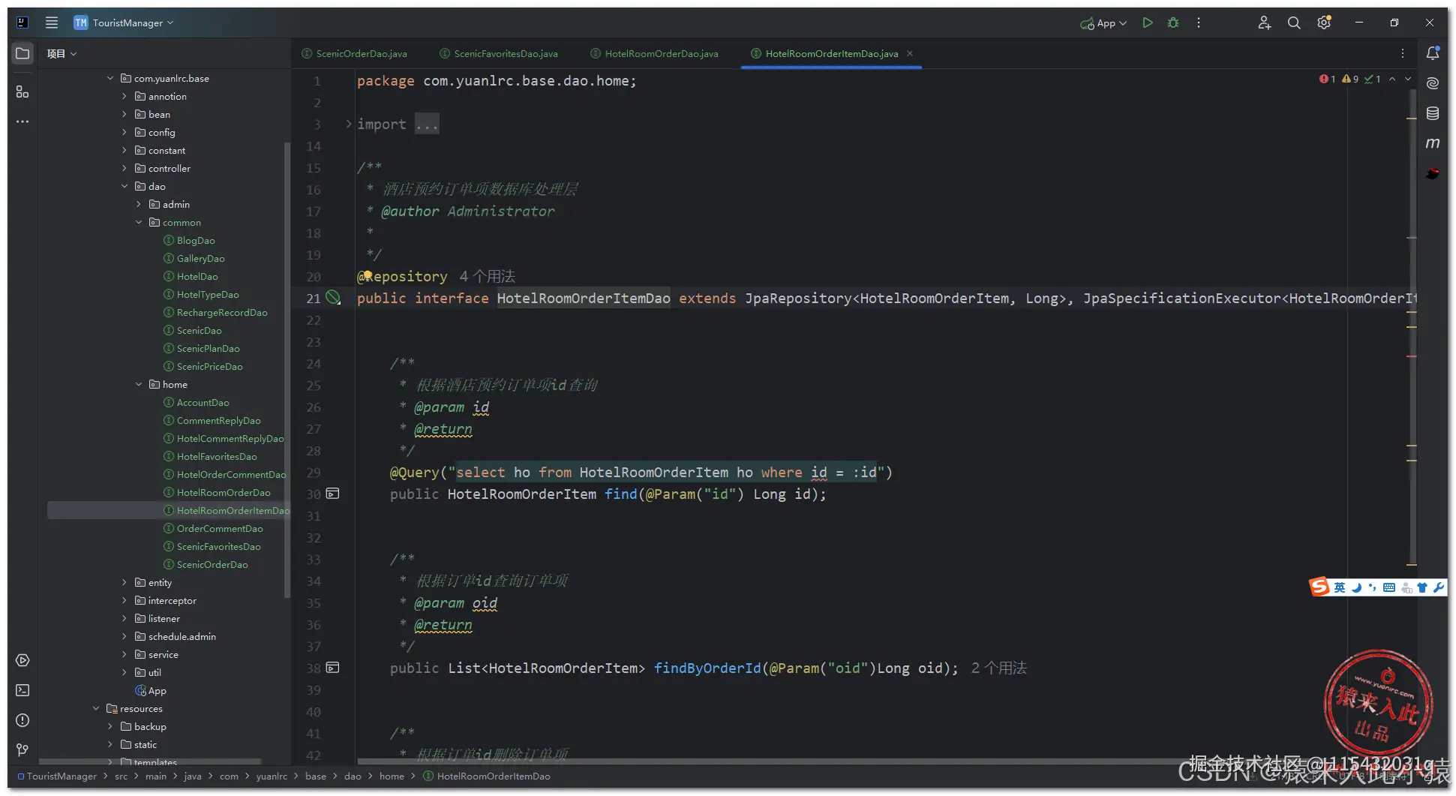This screenshot has height=796, width=1456.
Task: Switch to HotelRoomOrderDao.java tab
Action: click(x=654, y=53)
